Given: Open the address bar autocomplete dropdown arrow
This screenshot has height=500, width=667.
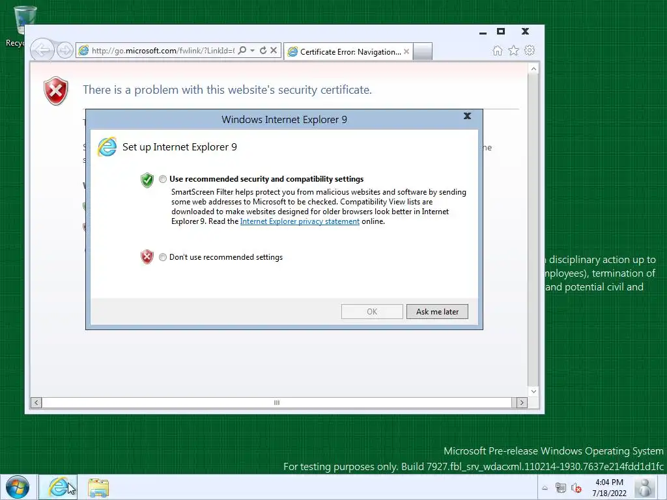Looking at the screenshot, I should tap(252, 51).
